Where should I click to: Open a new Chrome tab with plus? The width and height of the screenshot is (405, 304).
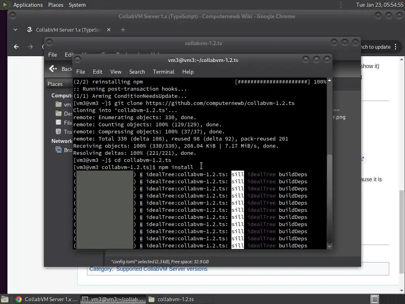[x=123, y=30]
